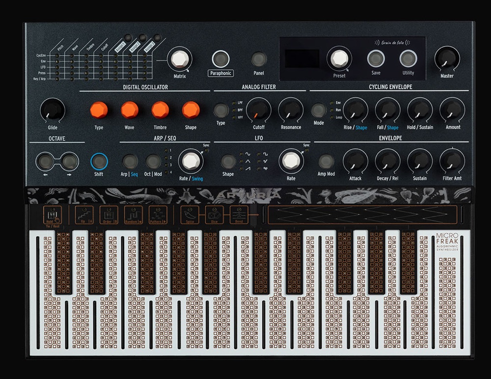
Task: Tap the Pattern arpeggio mode icon
Action: 158,215
